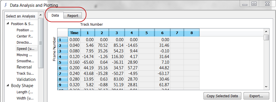The height and width of the screenshot is (102, 276).
Task: Select frame number 5 row header
Action: (x=63, y=62)
